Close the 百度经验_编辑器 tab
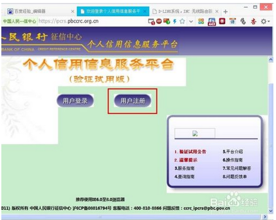 (72, 12)
